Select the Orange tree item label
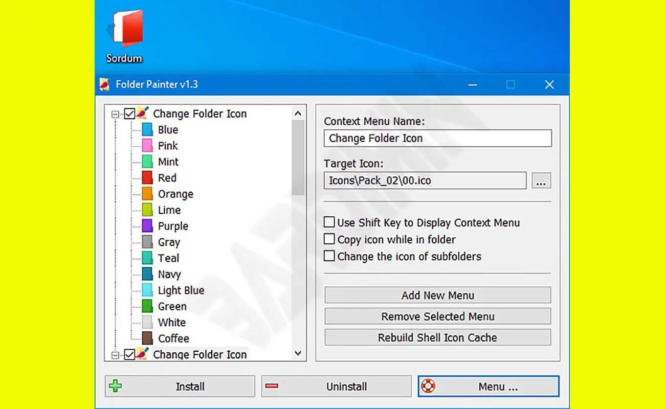Screen dimensions: 665x409 click(175, 194)
